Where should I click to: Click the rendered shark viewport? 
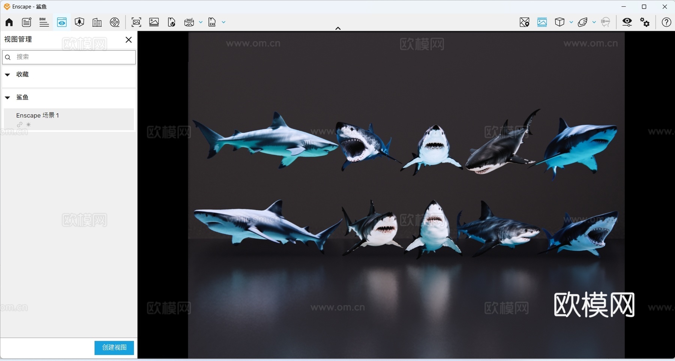(x=406, y=195)
